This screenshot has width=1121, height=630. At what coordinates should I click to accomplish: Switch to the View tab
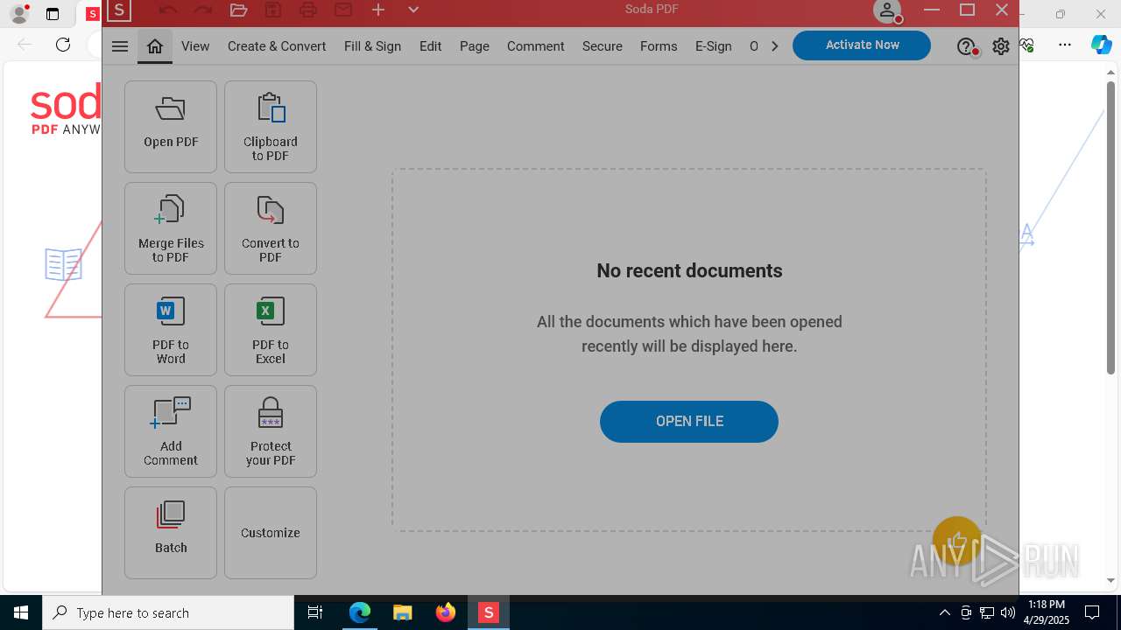point(195,46)
